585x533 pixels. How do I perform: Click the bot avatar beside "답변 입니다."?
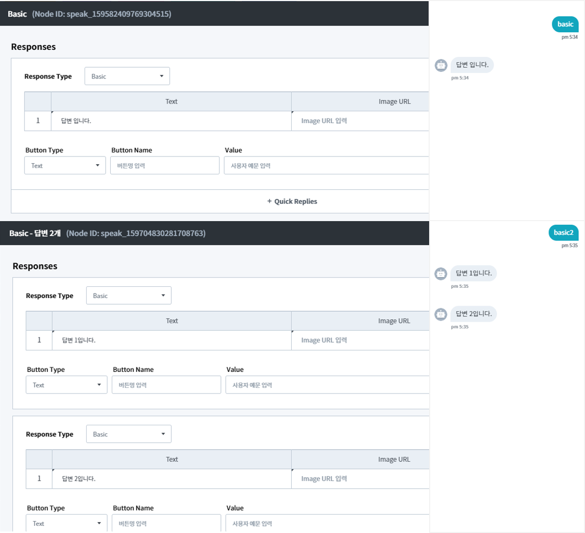pyautogui.click(x=440, y=65)
